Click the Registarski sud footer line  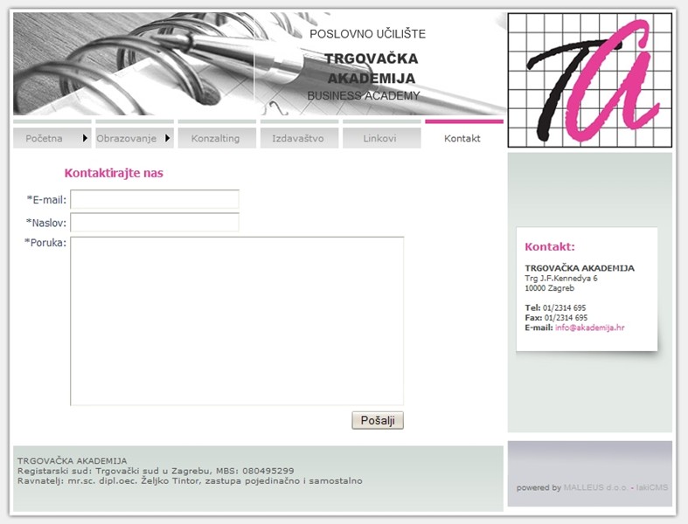pyautogui.click(x=156, y=471)
